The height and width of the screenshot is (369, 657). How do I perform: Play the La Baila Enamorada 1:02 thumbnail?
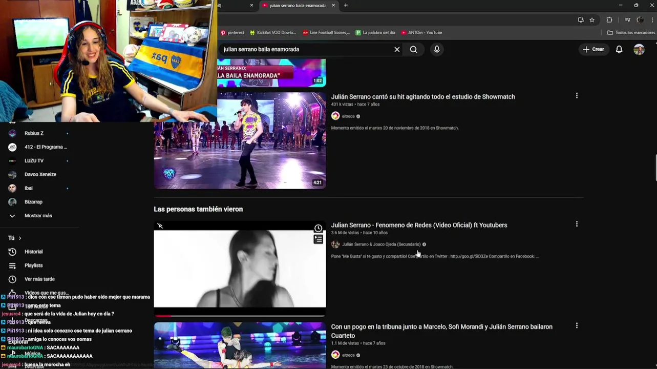[271, 72]
